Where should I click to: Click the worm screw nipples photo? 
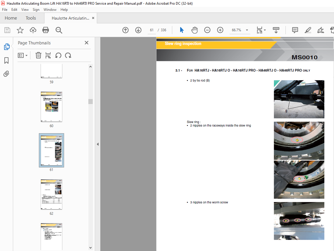tap(299, 221)
